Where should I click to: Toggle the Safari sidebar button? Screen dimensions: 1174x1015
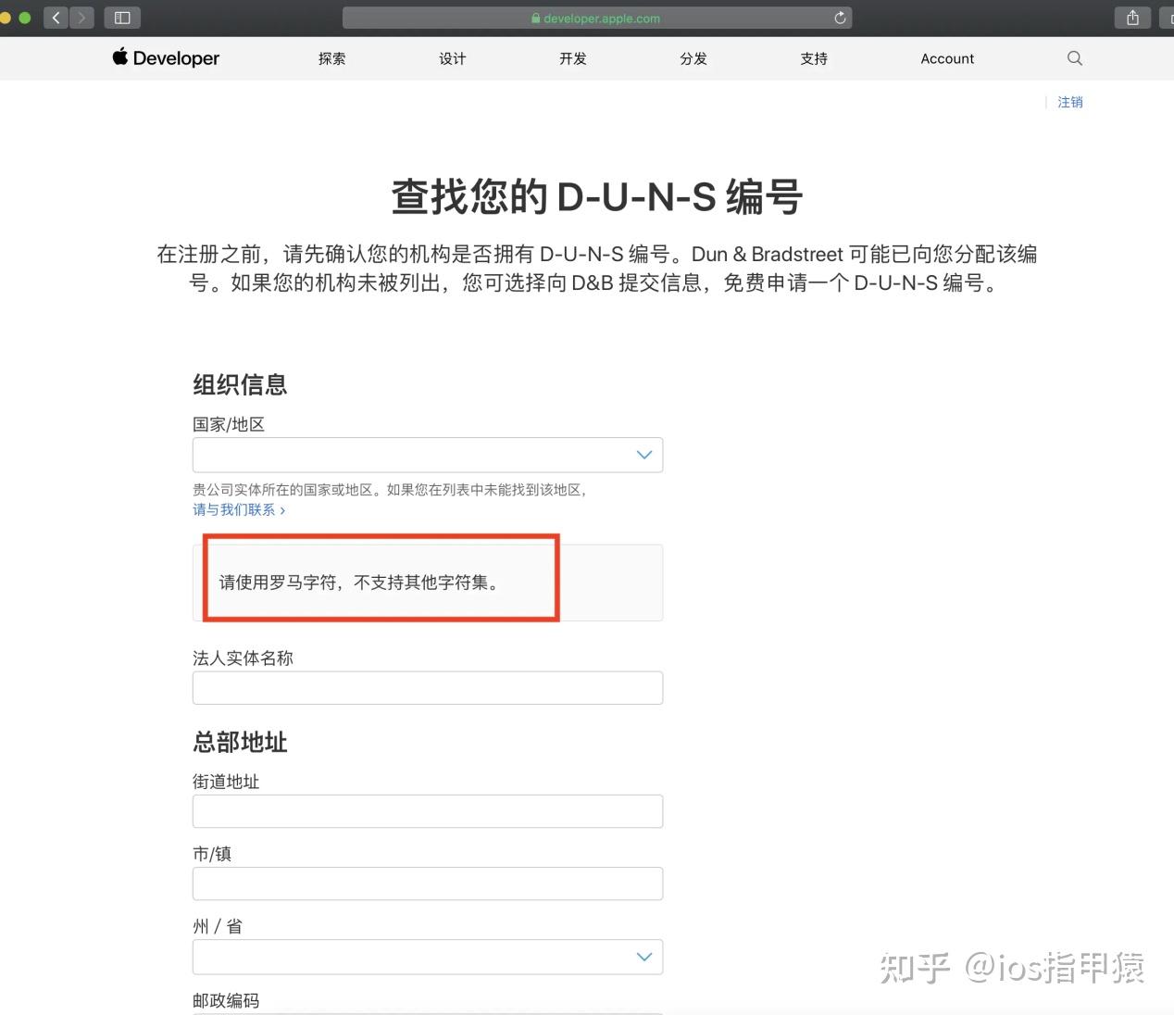click(122, 18)
